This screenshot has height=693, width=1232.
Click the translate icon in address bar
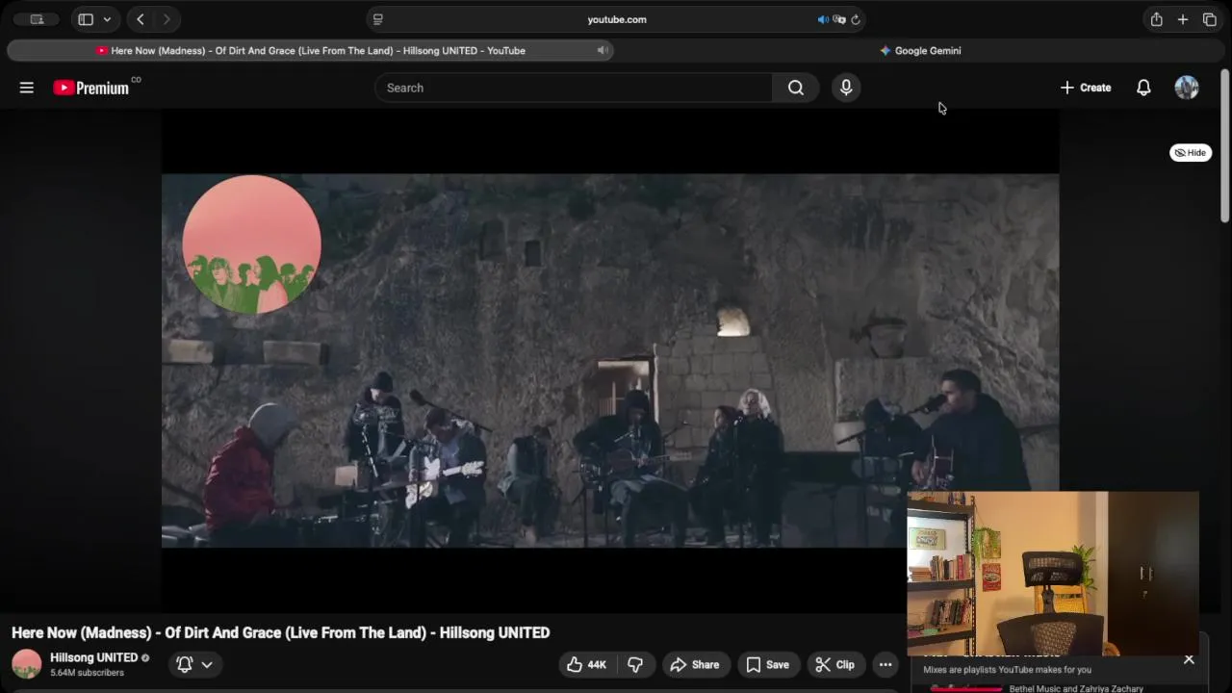pyautogui.click(x=839, y=19)
